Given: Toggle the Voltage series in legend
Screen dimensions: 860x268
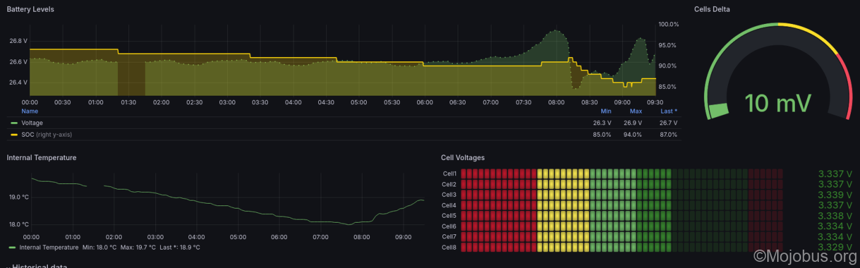Looking at the screenshot, I should point(32,123).
